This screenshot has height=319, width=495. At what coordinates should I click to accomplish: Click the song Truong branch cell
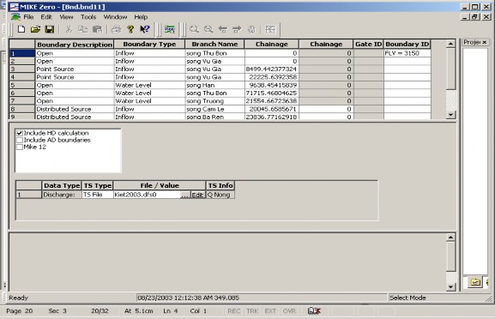pyautogui.click(x=214, y=101)
